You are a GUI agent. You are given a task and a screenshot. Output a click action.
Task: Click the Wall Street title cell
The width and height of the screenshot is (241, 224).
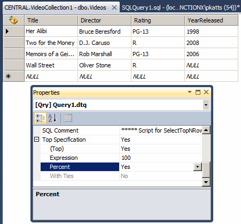(x=51, y=65)
